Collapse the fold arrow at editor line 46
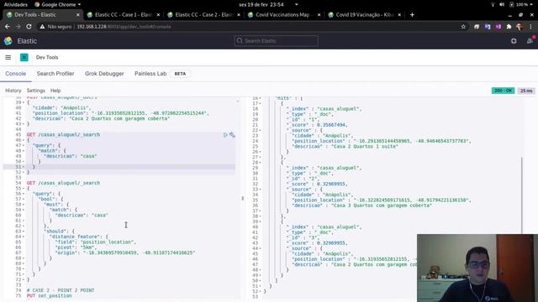 point(24,140)
